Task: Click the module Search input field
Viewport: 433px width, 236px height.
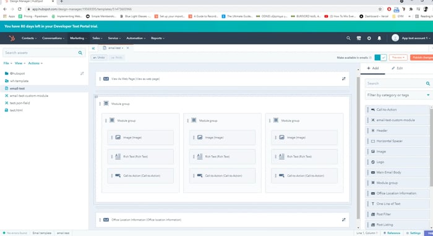Action: coord(395,83)
